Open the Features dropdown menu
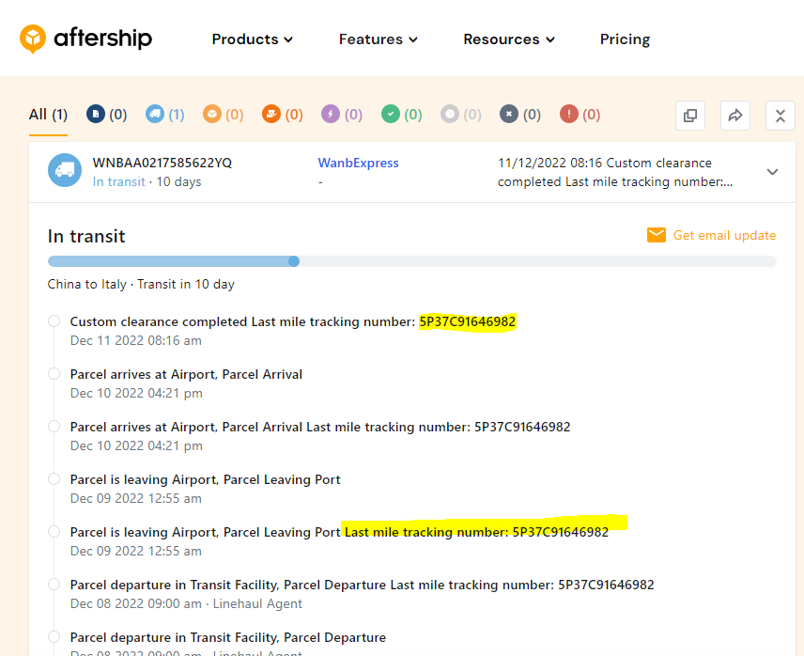The image size is (804, 656). point(378,39)
